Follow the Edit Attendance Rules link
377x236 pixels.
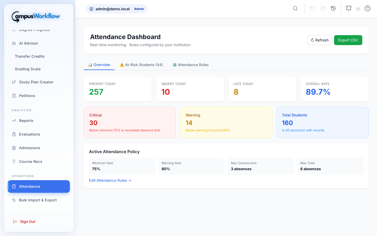pos(110,180)
